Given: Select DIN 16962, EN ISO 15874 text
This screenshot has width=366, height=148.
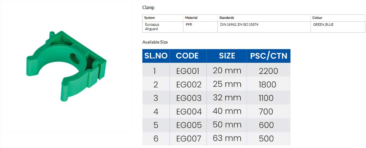Looking at the screenshot, I should pyautogui.click(x=239, y=24).
